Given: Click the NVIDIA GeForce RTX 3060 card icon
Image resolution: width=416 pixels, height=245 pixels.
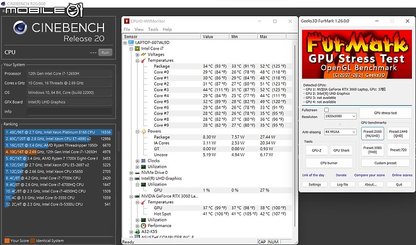Looking at the screenshot, I should point(137,196).
